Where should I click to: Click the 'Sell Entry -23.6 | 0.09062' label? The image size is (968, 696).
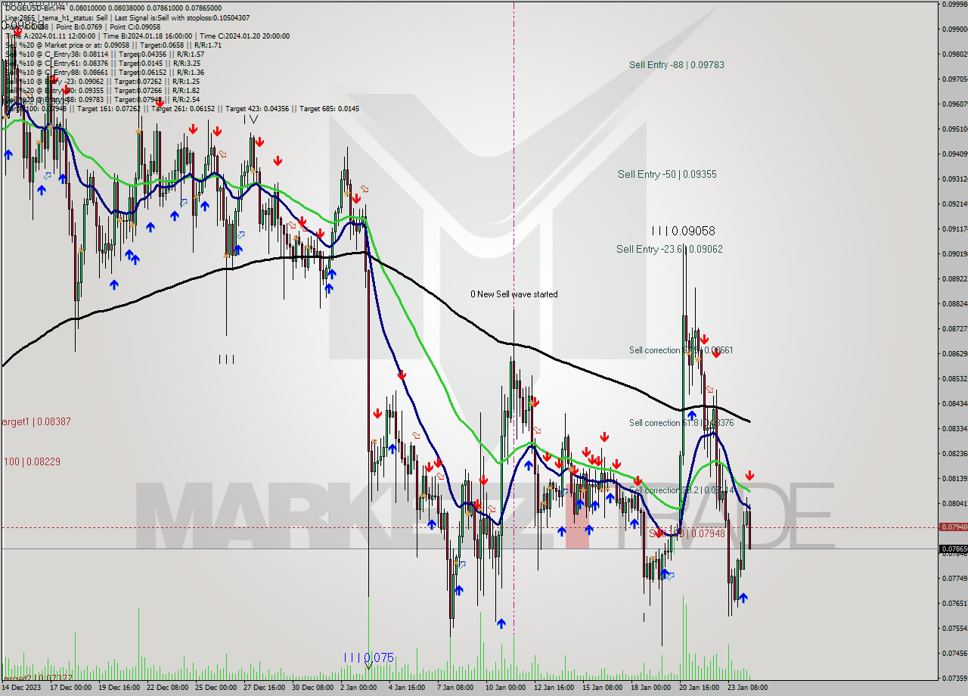tap(669, 249)
